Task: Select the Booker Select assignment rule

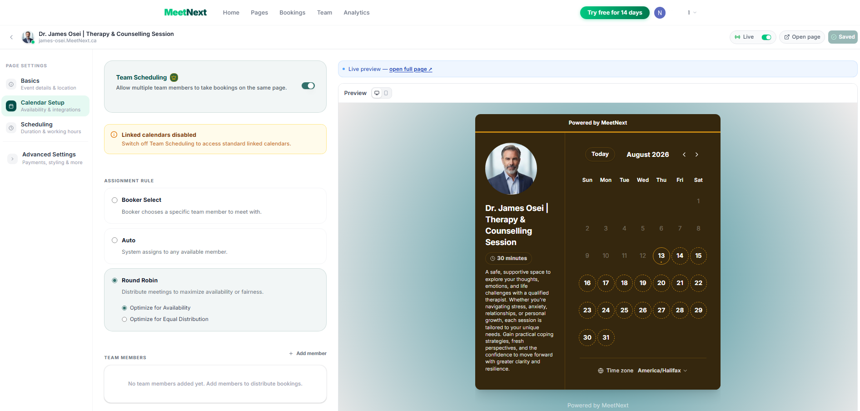Action: (x=114, y=200)
